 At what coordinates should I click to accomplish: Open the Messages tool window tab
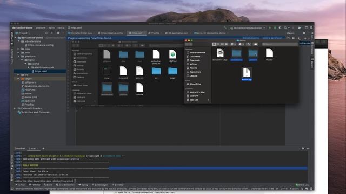[99, 185]
